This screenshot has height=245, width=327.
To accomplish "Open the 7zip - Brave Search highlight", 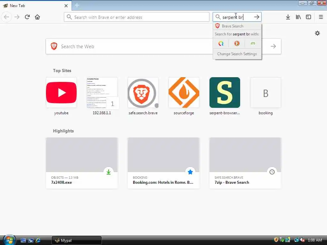I will (x=245, y=163).
